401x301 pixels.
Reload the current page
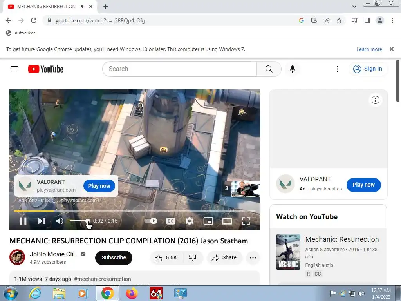tap(34, 20)
